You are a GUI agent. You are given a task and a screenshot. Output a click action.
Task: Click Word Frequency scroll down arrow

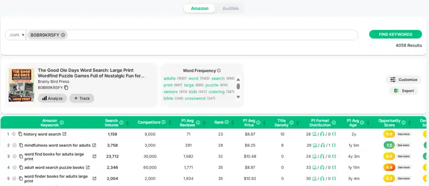coord(238,97)
